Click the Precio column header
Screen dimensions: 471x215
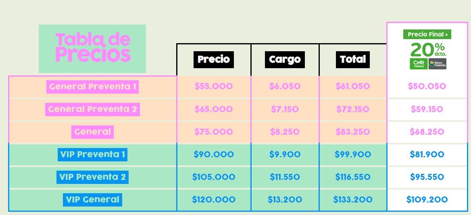coord(214,60)
